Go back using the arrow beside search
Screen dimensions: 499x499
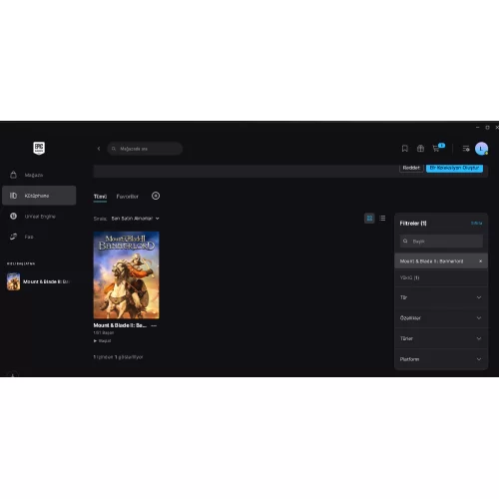[99, 149]
